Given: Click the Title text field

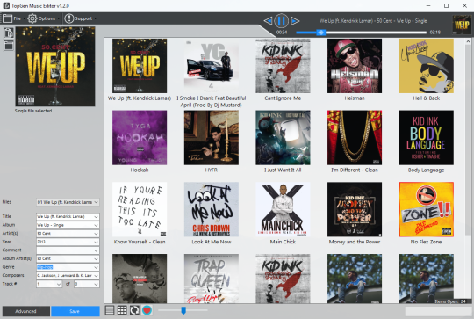Looking at the screenshot, I should pyautogui.click(x=65, y=217).
